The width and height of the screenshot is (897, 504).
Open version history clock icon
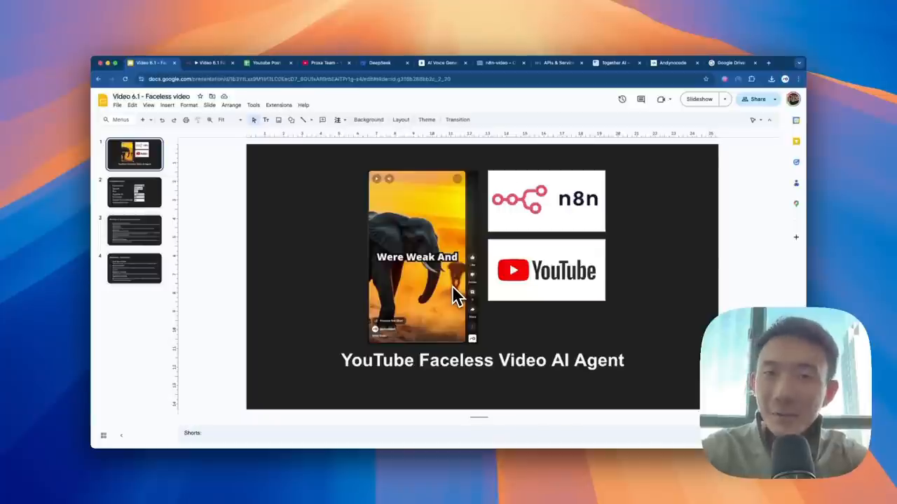622,99
